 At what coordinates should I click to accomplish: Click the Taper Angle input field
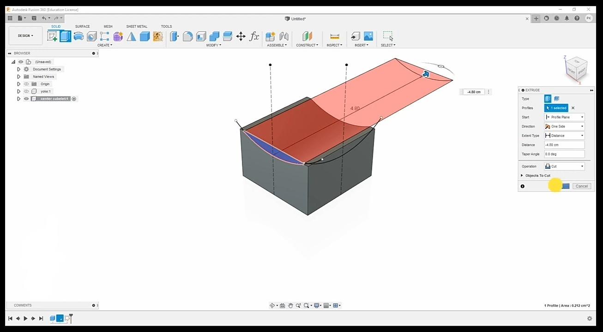[x=564, y=154]
